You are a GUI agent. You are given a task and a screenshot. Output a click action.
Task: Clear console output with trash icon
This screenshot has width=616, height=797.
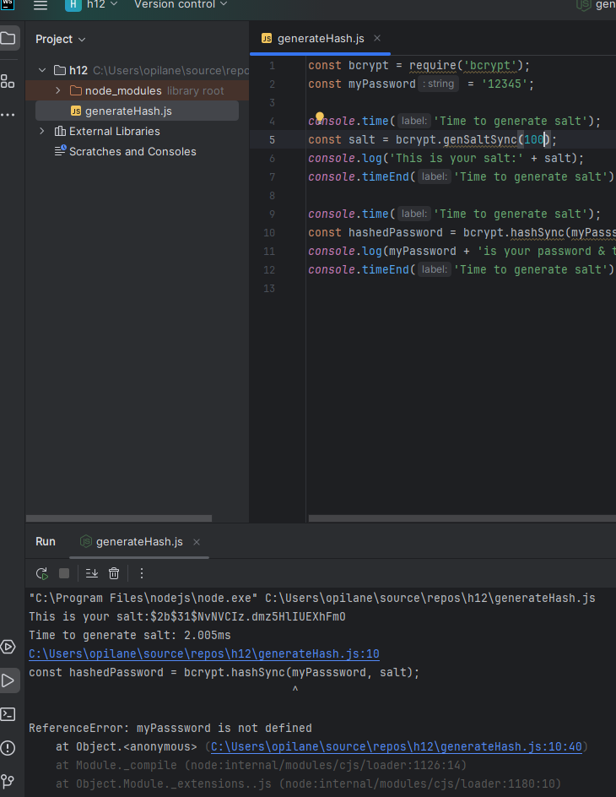click(114, 573)
